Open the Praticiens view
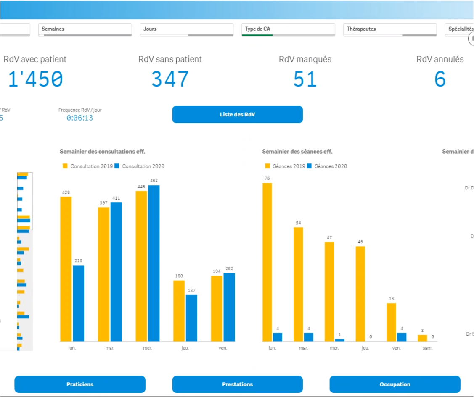 (x=79, y=384)
